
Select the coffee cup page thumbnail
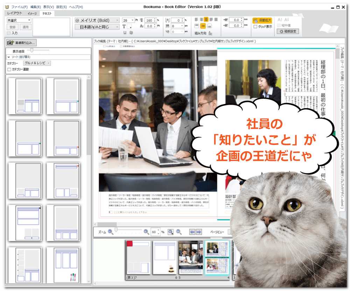pos(165,257)
